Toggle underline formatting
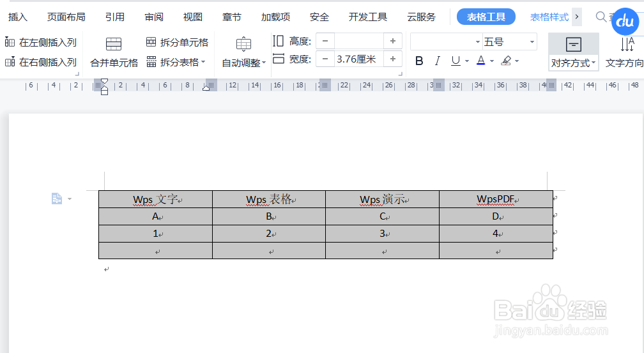This screenshot has width=644, height=353. [456, 61]
